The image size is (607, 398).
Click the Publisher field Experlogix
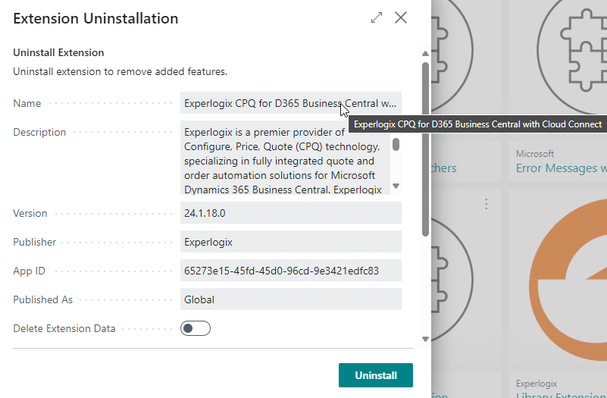(x=291, y=242)
